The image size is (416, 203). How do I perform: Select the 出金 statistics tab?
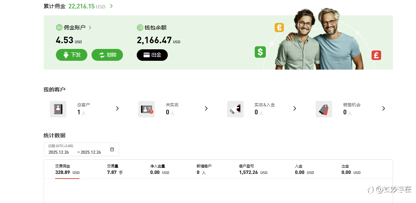(351, 169)
